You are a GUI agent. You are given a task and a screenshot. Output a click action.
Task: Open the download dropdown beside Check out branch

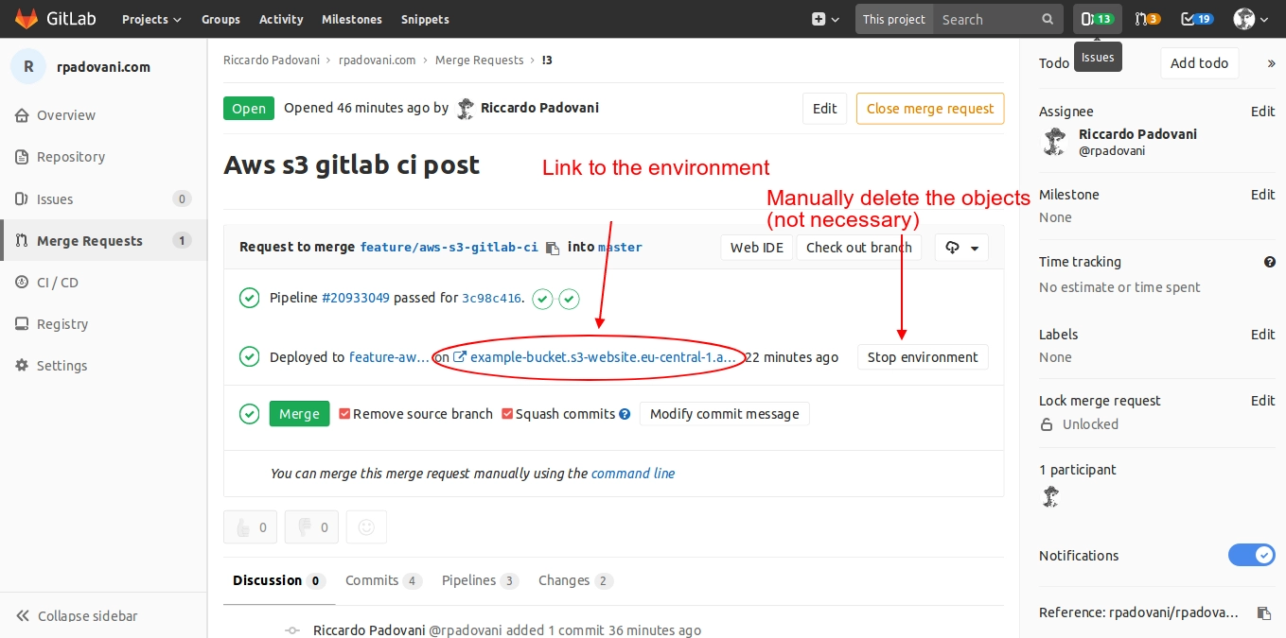[x=961, y=248]
